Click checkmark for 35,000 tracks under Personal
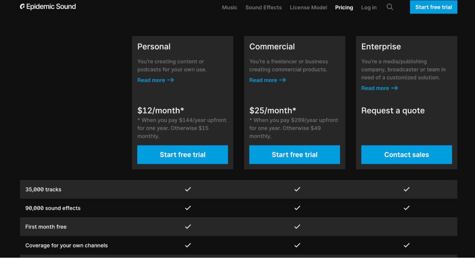The height and width of the screenshot is (258, 475). [188, 189]
